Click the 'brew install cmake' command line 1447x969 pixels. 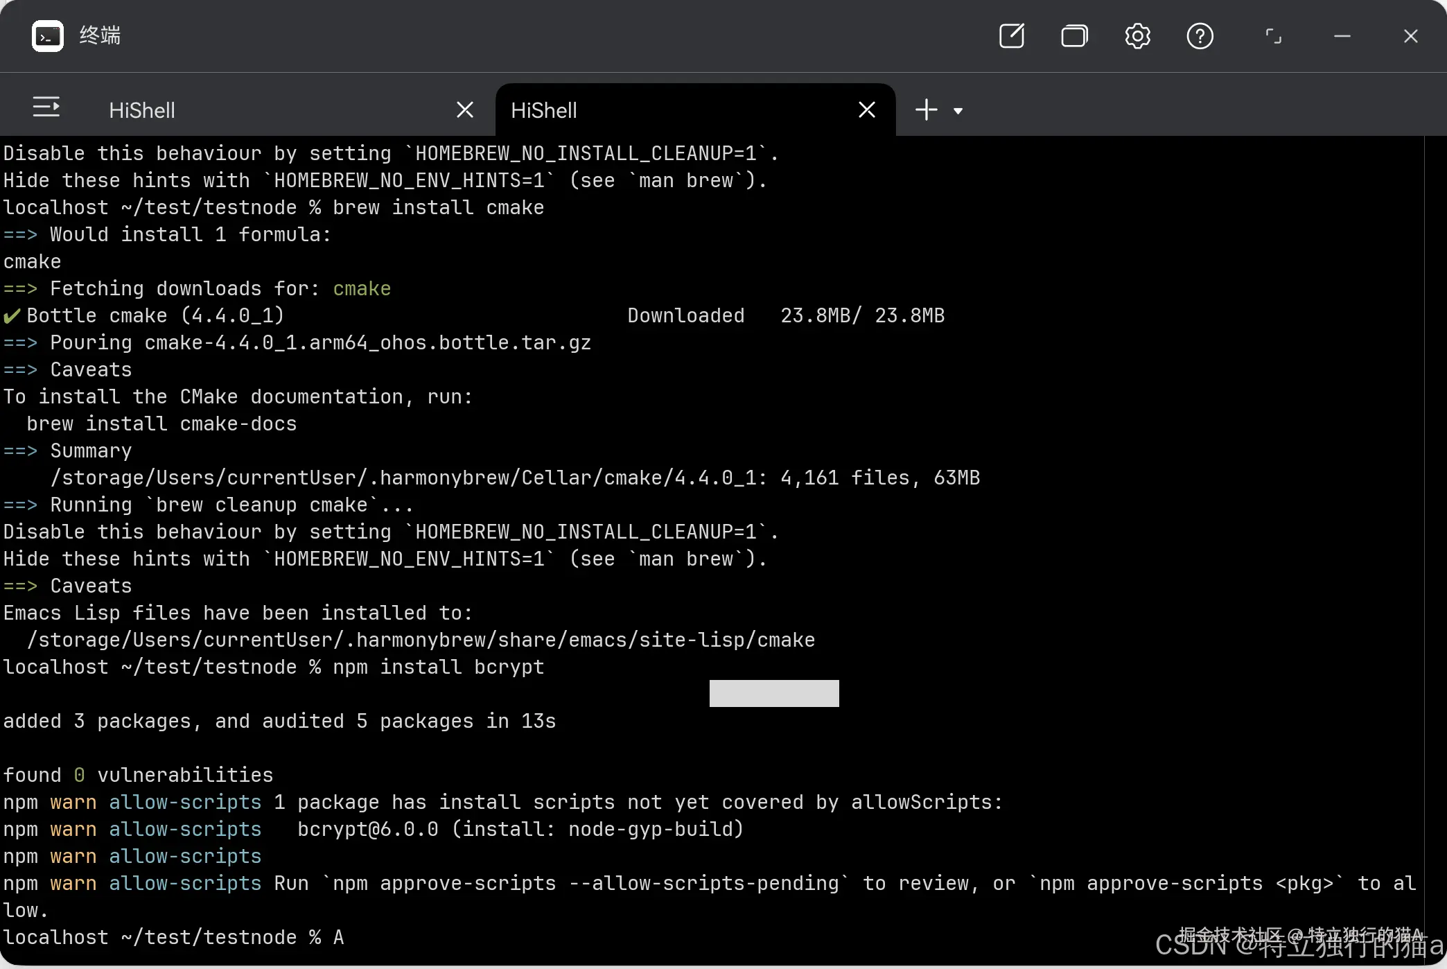(x=274, y=207)
